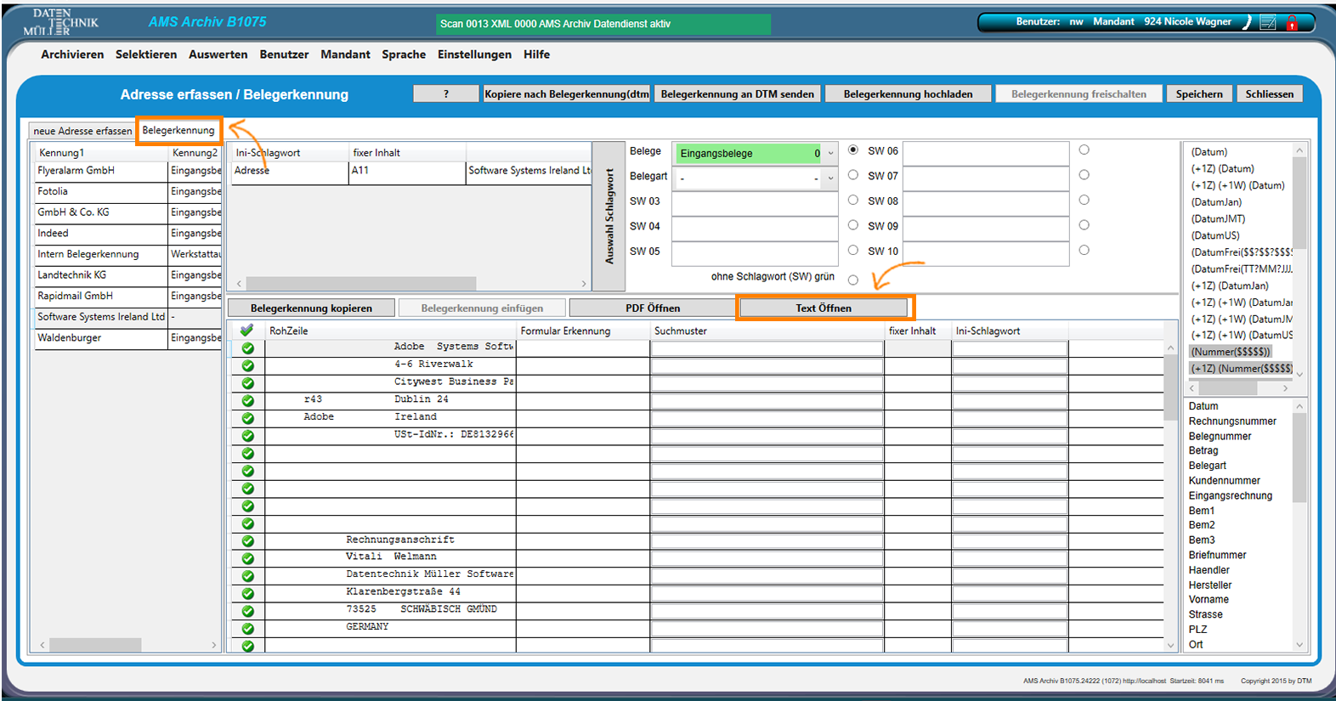Image resolution: width=1336 pixels, height=701 pixels.
Task: Switch to the 'neue Adresse erfassen' tab
Action: coord(82,131)
